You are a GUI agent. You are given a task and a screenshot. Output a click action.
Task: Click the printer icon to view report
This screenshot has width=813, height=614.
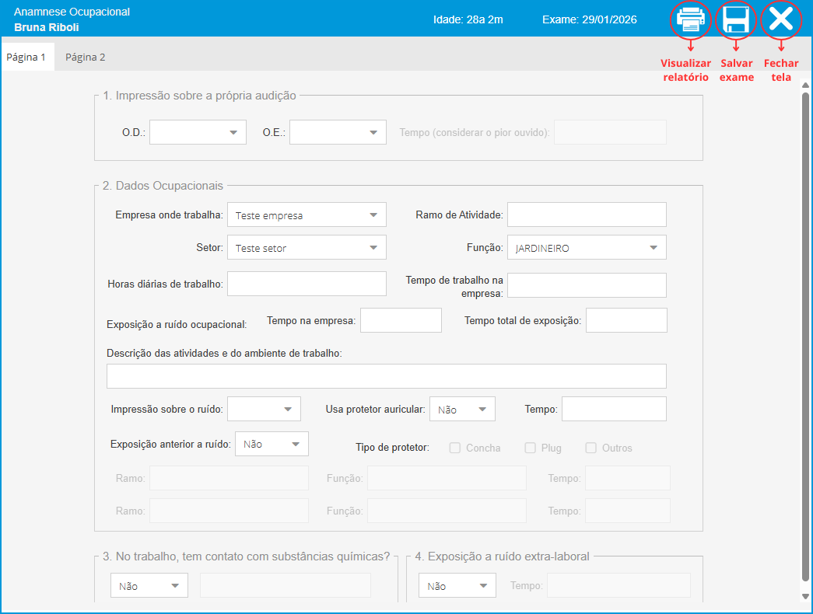click(690, 19)
